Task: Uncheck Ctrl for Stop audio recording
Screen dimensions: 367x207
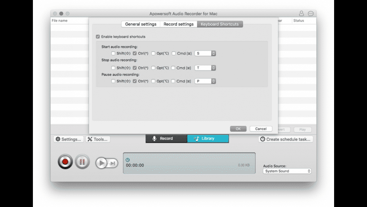Action: coord(135,68)
